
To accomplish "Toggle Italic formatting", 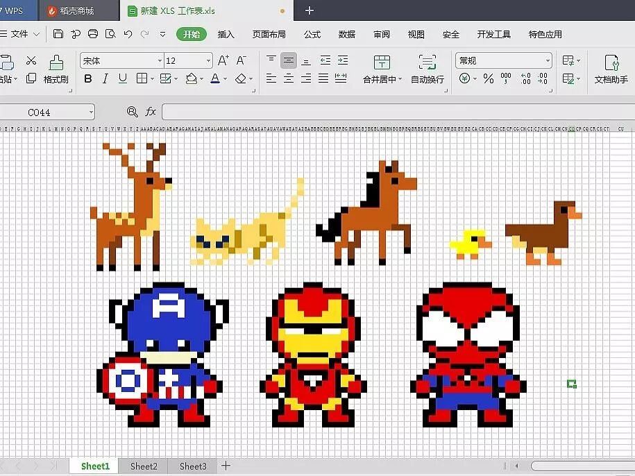I will 105,79.
